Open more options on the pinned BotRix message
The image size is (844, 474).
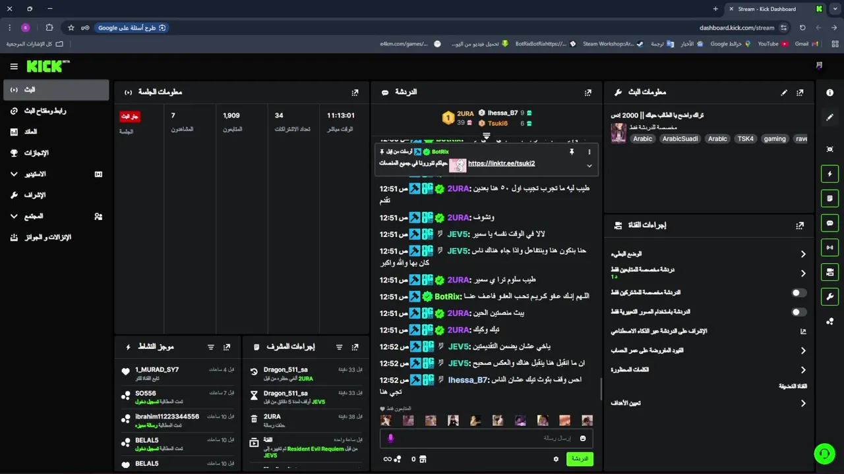click(589, 151)
